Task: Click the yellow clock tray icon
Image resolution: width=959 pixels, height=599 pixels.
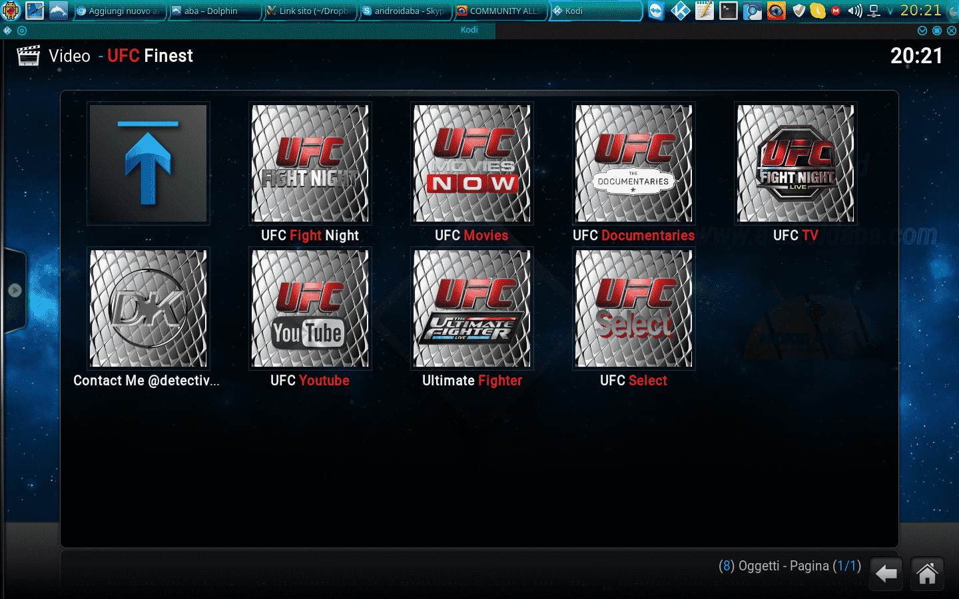Action: pos(818,11)
